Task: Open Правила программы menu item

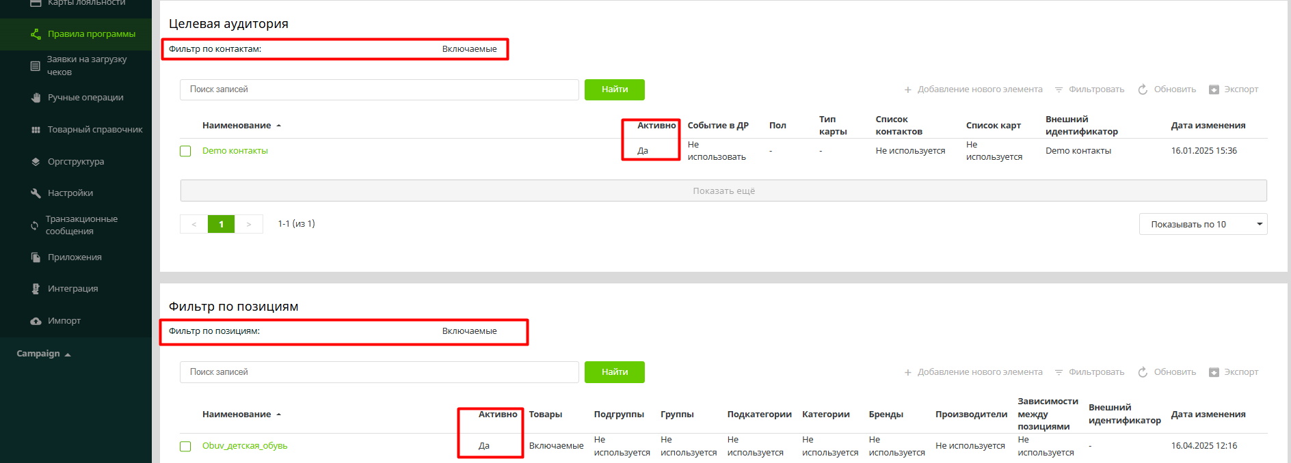Action: click(91, 34)
